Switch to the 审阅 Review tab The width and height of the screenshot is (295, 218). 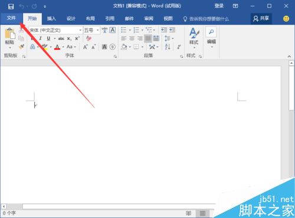(x=149, y=19)
